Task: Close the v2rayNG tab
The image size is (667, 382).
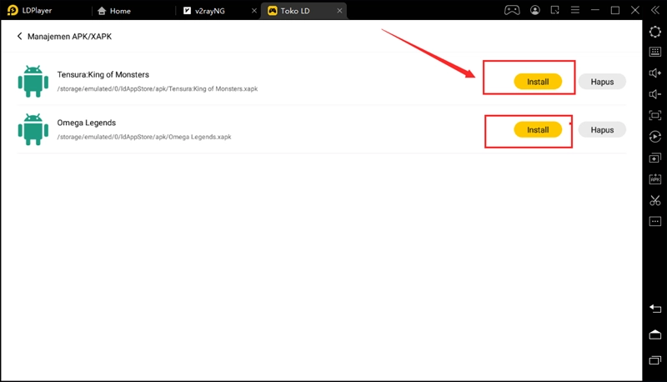Action: click(x=254, y=11)
